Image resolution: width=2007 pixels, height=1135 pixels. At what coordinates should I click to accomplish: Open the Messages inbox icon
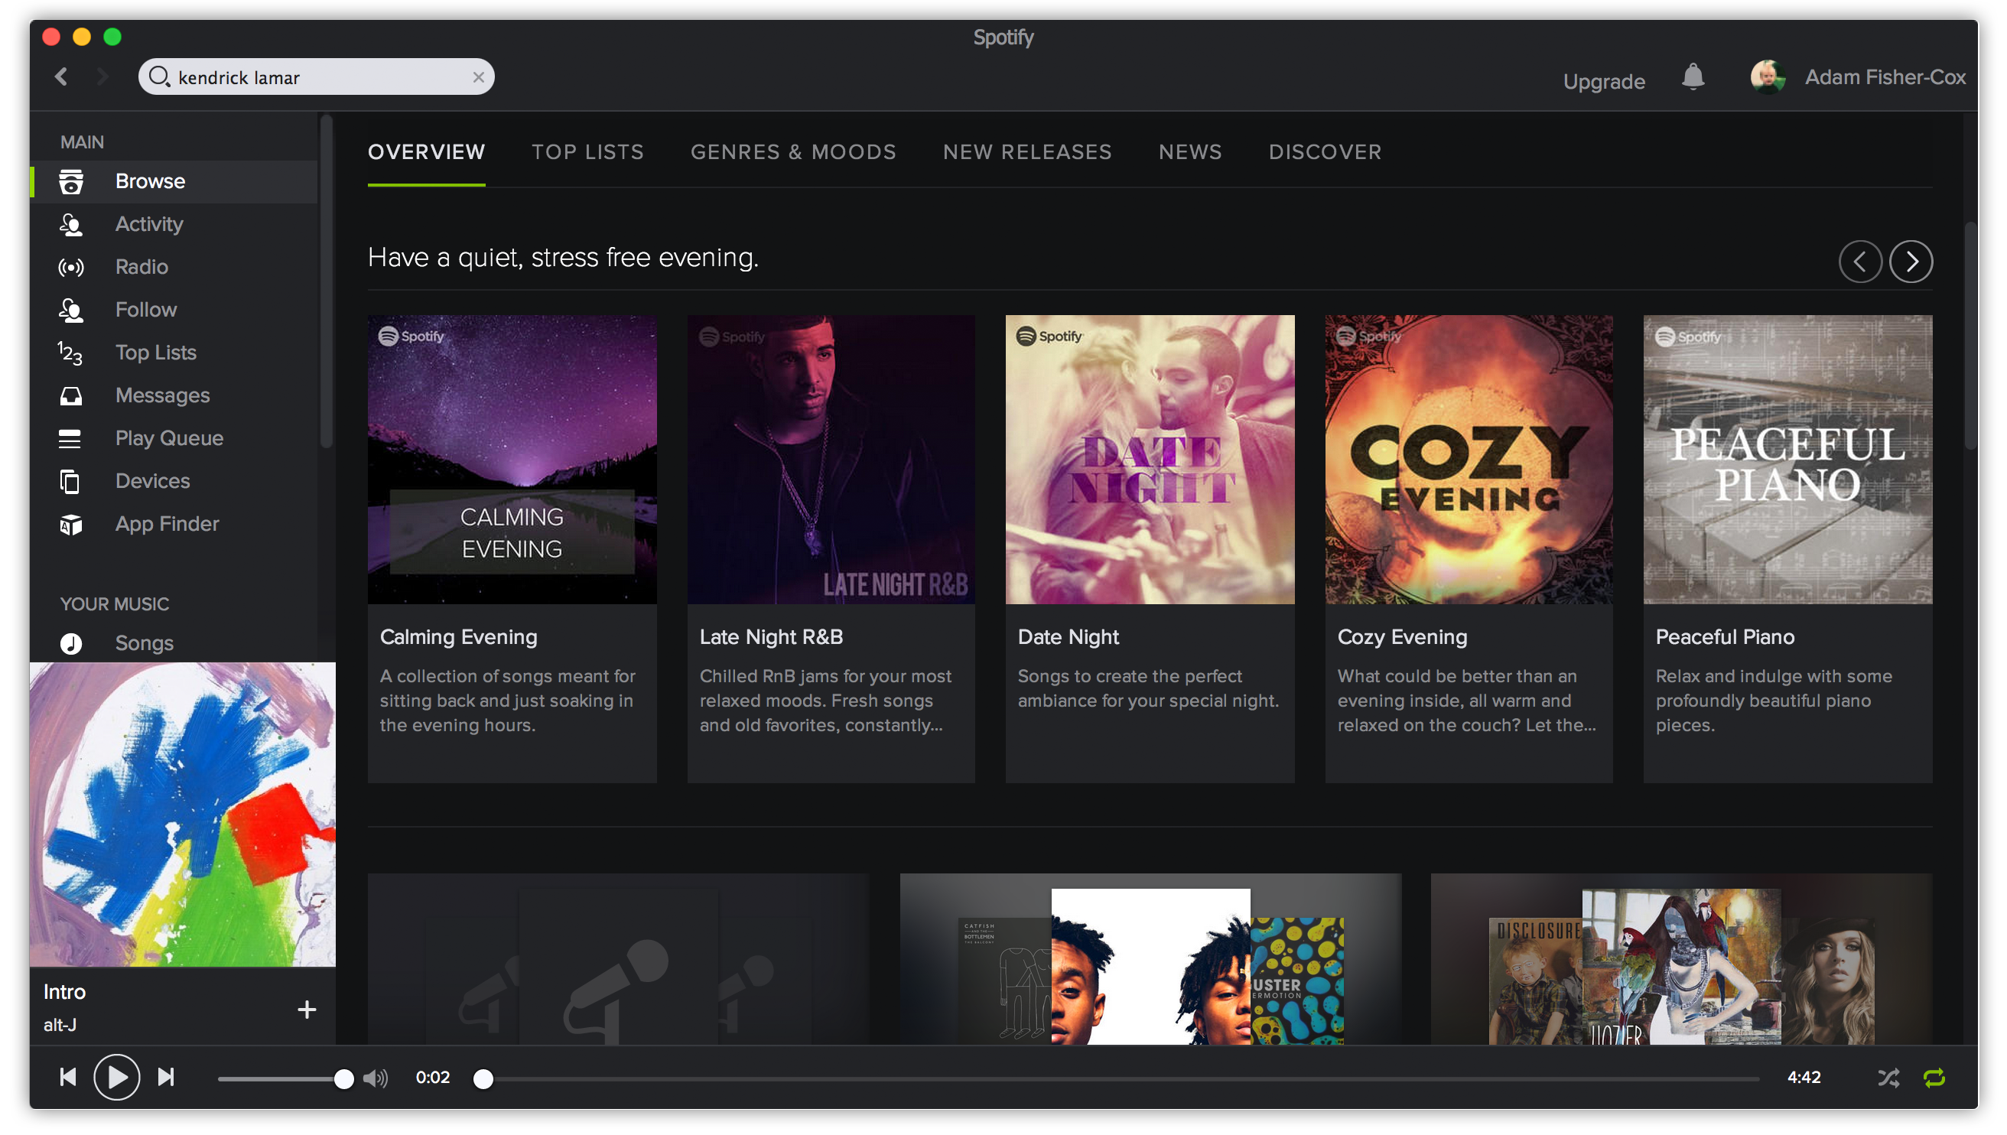[71, 396]
